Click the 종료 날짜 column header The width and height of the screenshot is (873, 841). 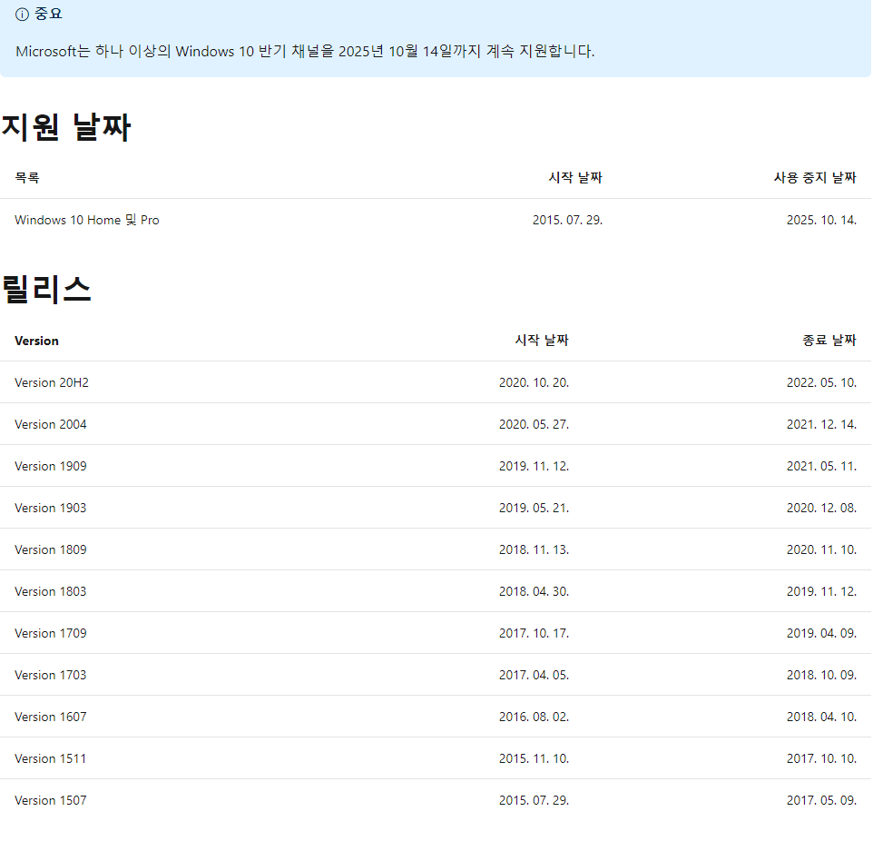[x=829, y=341]
